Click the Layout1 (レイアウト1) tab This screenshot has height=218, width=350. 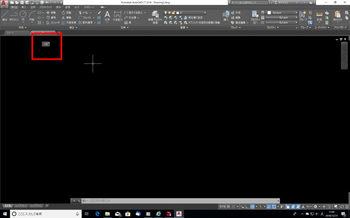21,206
